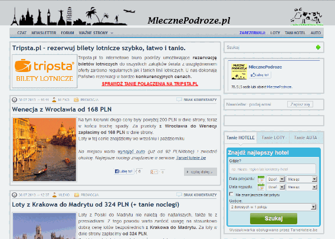Open 'Wenecja z Wrocławia od 168 PLN' headline
Image resolution: width=335 pixels, height=239 pixels.
pos(62,109)
